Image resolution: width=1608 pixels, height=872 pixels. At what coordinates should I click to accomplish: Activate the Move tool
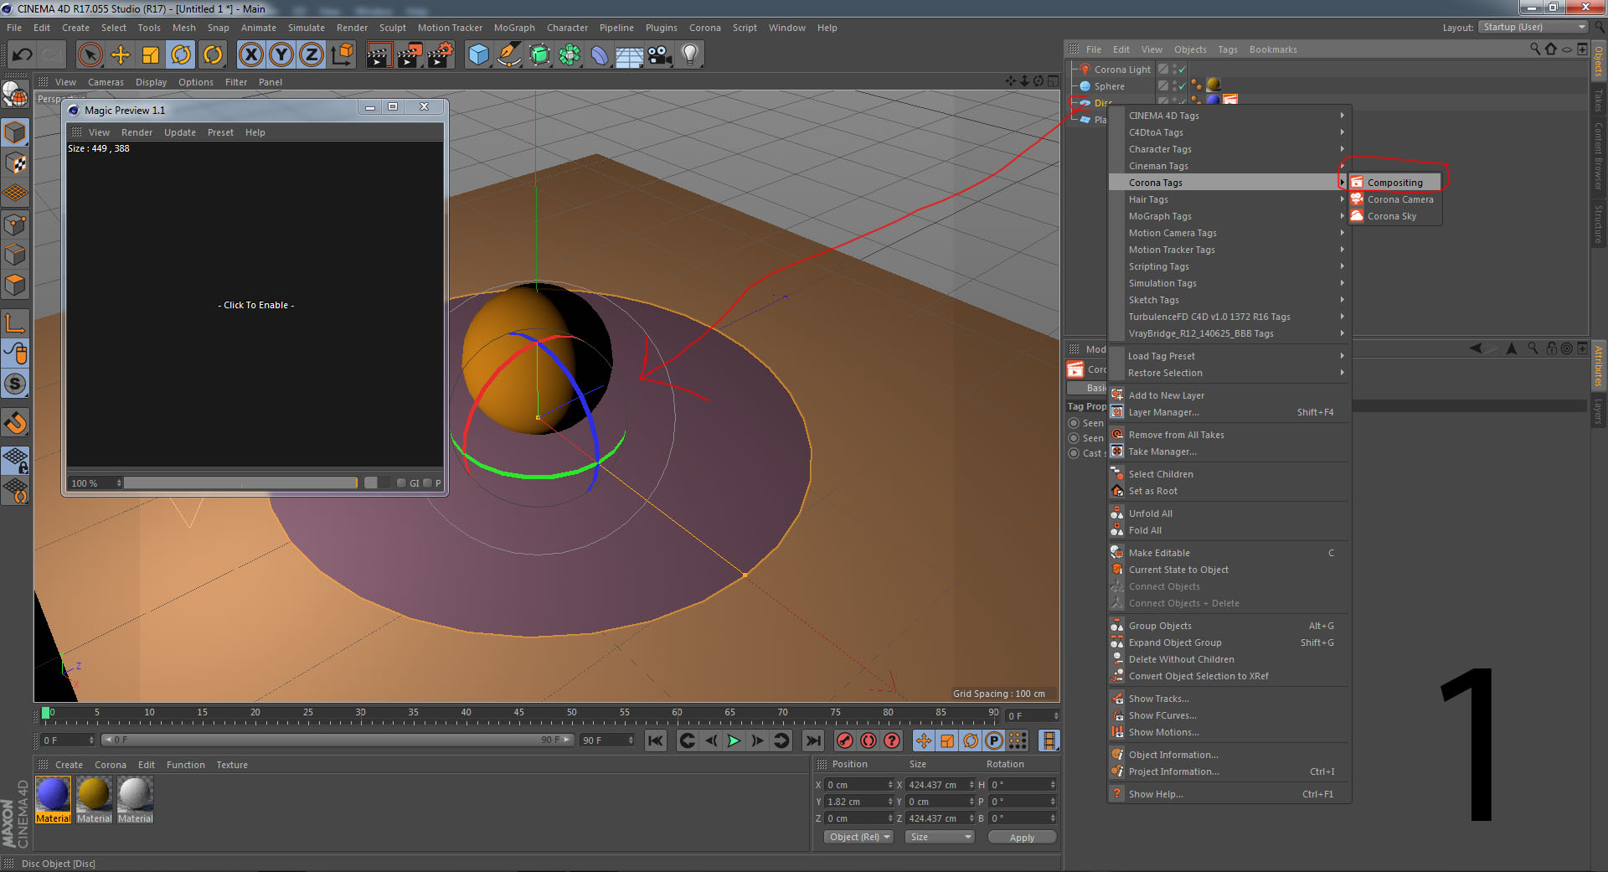coord(121,55)
